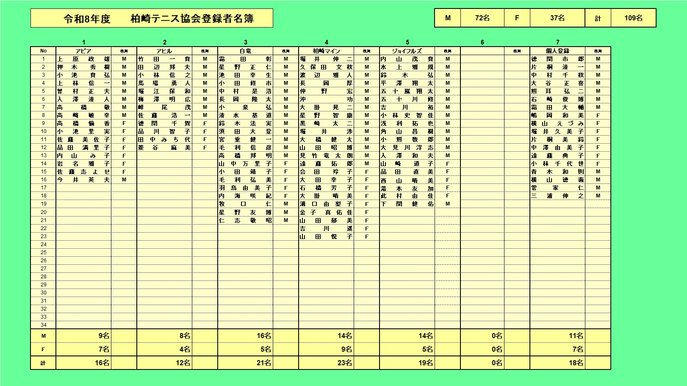
Task: Select the name cell 内山茂貞
Action: coord(407,59)
